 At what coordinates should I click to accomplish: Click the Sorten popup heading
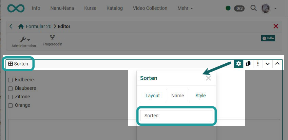[x=149, y=78]
